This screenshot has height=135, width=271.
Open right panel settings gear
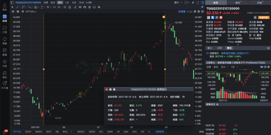click(x=268, y=48)
